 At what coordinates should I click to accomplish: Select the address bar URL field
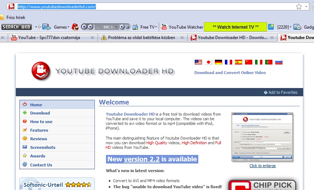point(156,6)
